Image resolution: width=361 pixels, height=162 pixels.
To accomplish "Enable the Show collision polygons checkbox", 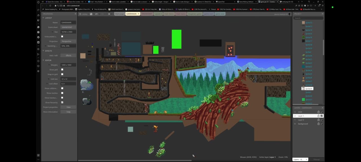I will [x=62, y=88].
